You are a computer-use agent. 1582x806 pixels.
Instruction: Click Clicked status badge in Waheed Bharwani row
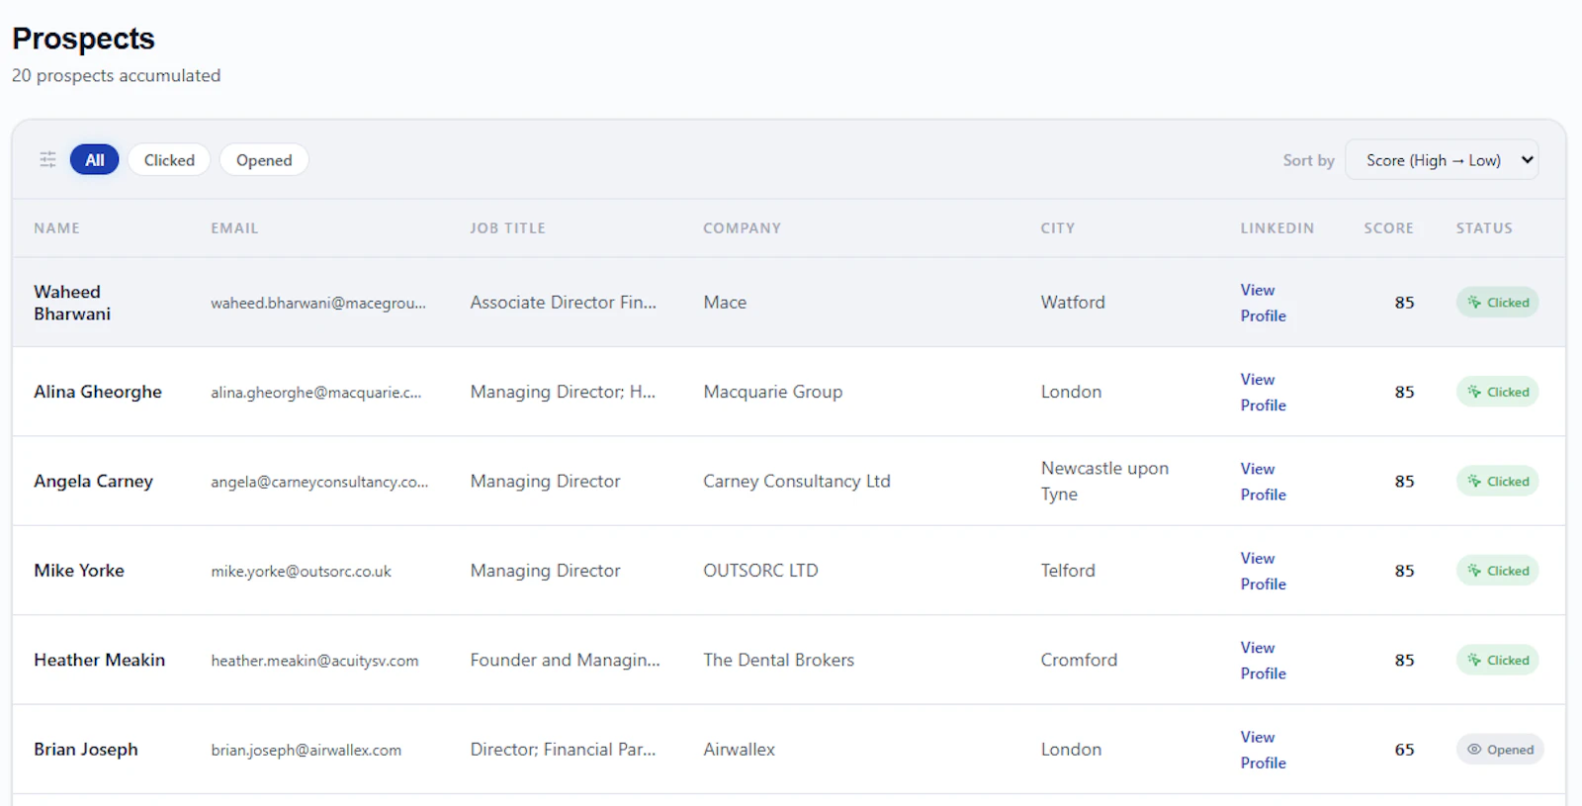click(x=1497, y=303)
